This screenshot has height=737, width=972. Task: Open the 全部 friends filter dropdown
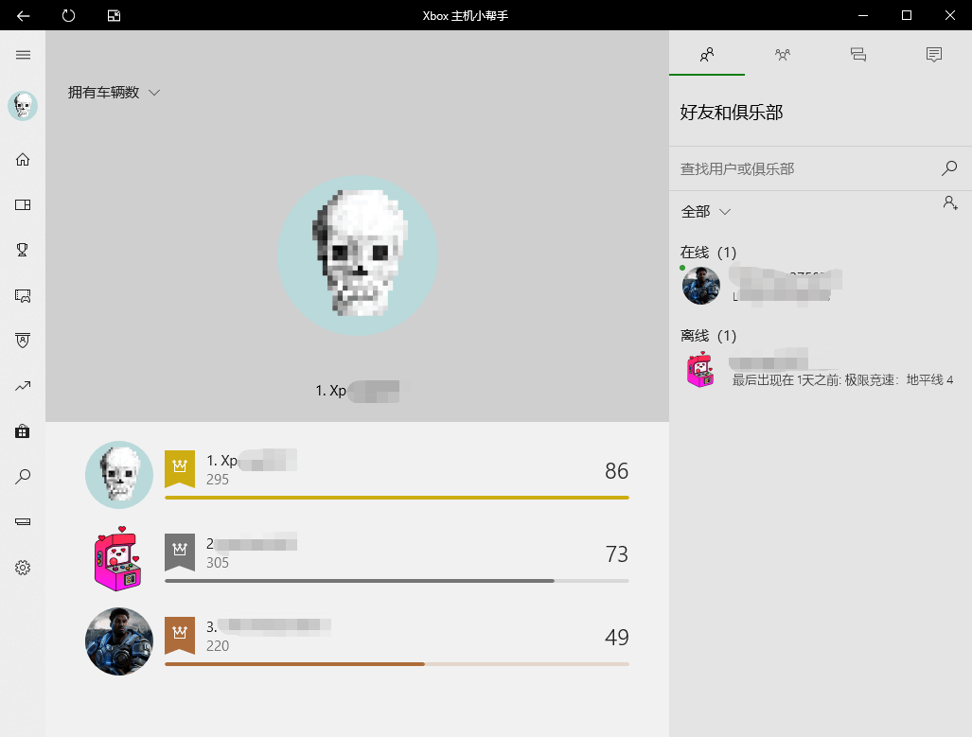click(x=706, y=212)
